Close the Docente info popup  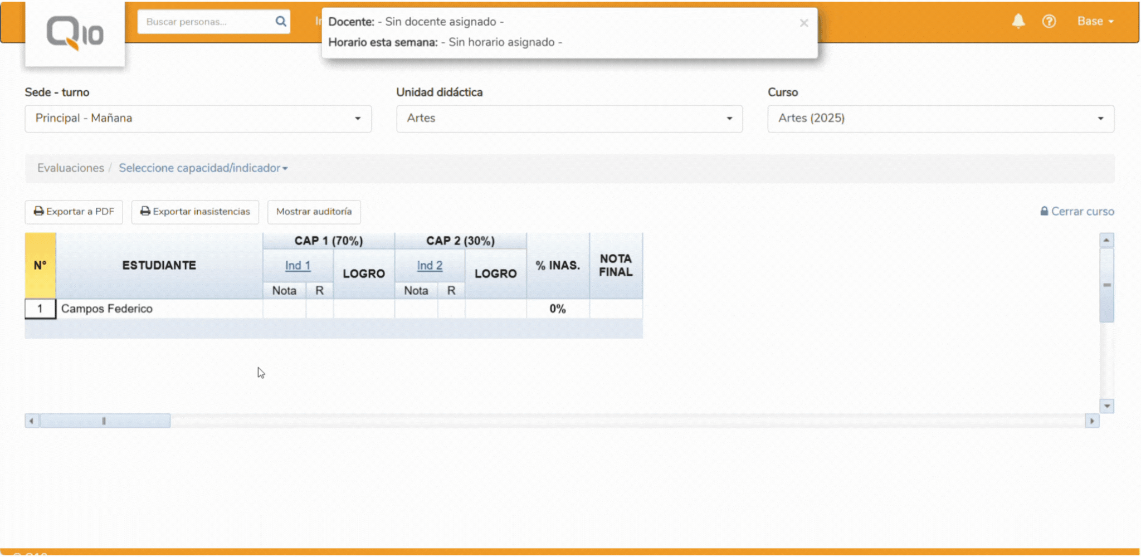pyautogui.click(x=803, y=23)
